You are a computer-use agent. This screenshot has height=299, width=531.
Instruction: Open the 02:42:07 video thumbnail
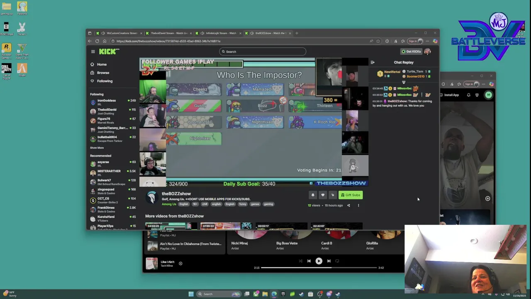click(x=336, y=226)
